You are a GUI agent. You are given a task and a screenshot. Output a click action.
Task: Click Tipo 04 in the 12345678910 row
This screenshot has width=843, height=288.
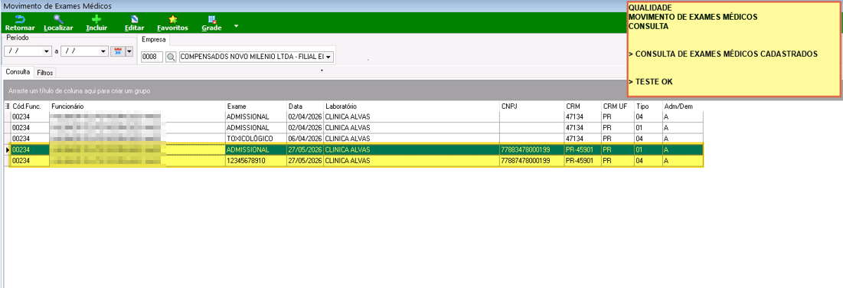pyautogui.click(x=649, y=160)
